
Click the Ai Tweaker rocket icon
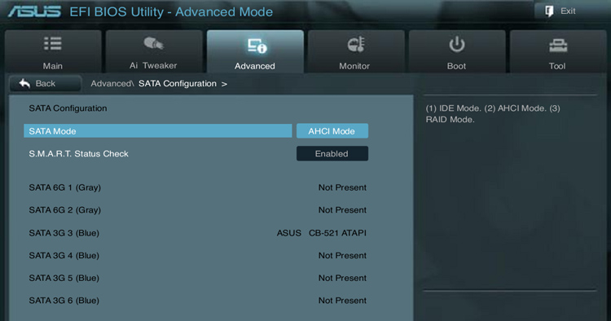click(x=153, y=43)
